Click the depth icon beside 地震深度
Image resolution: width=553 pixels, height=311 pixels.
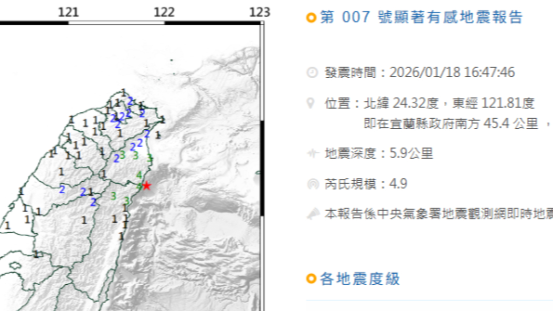[x=312, y=153]
